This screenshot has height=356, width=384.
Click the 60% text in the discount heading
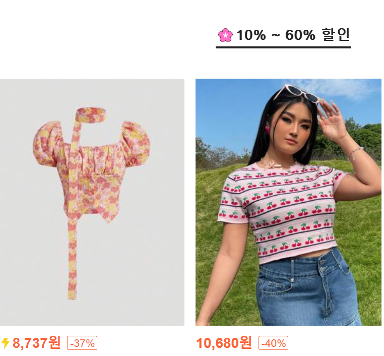coord(300,35)
